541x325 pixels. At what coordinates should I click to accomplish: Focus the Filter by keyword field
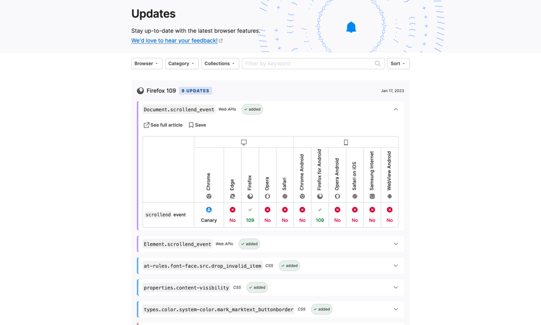point(308,64)
